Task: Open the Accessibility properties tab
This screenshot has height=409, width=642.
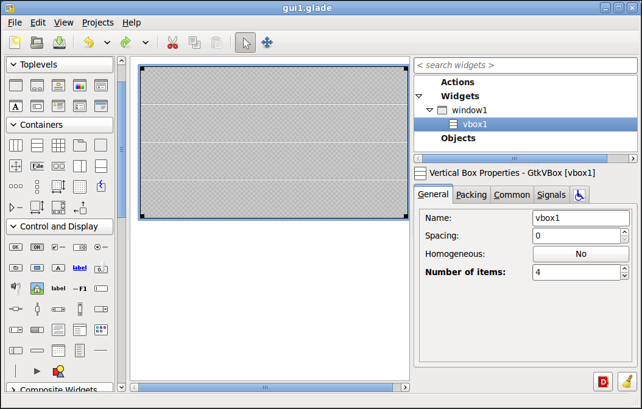Action: 579,195
